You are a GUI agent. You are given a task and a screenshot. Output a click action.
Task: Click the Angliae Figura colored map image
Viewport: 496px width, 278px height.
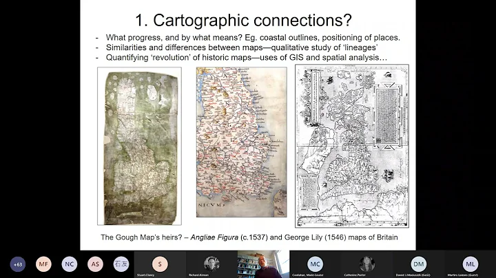point(242,142)
